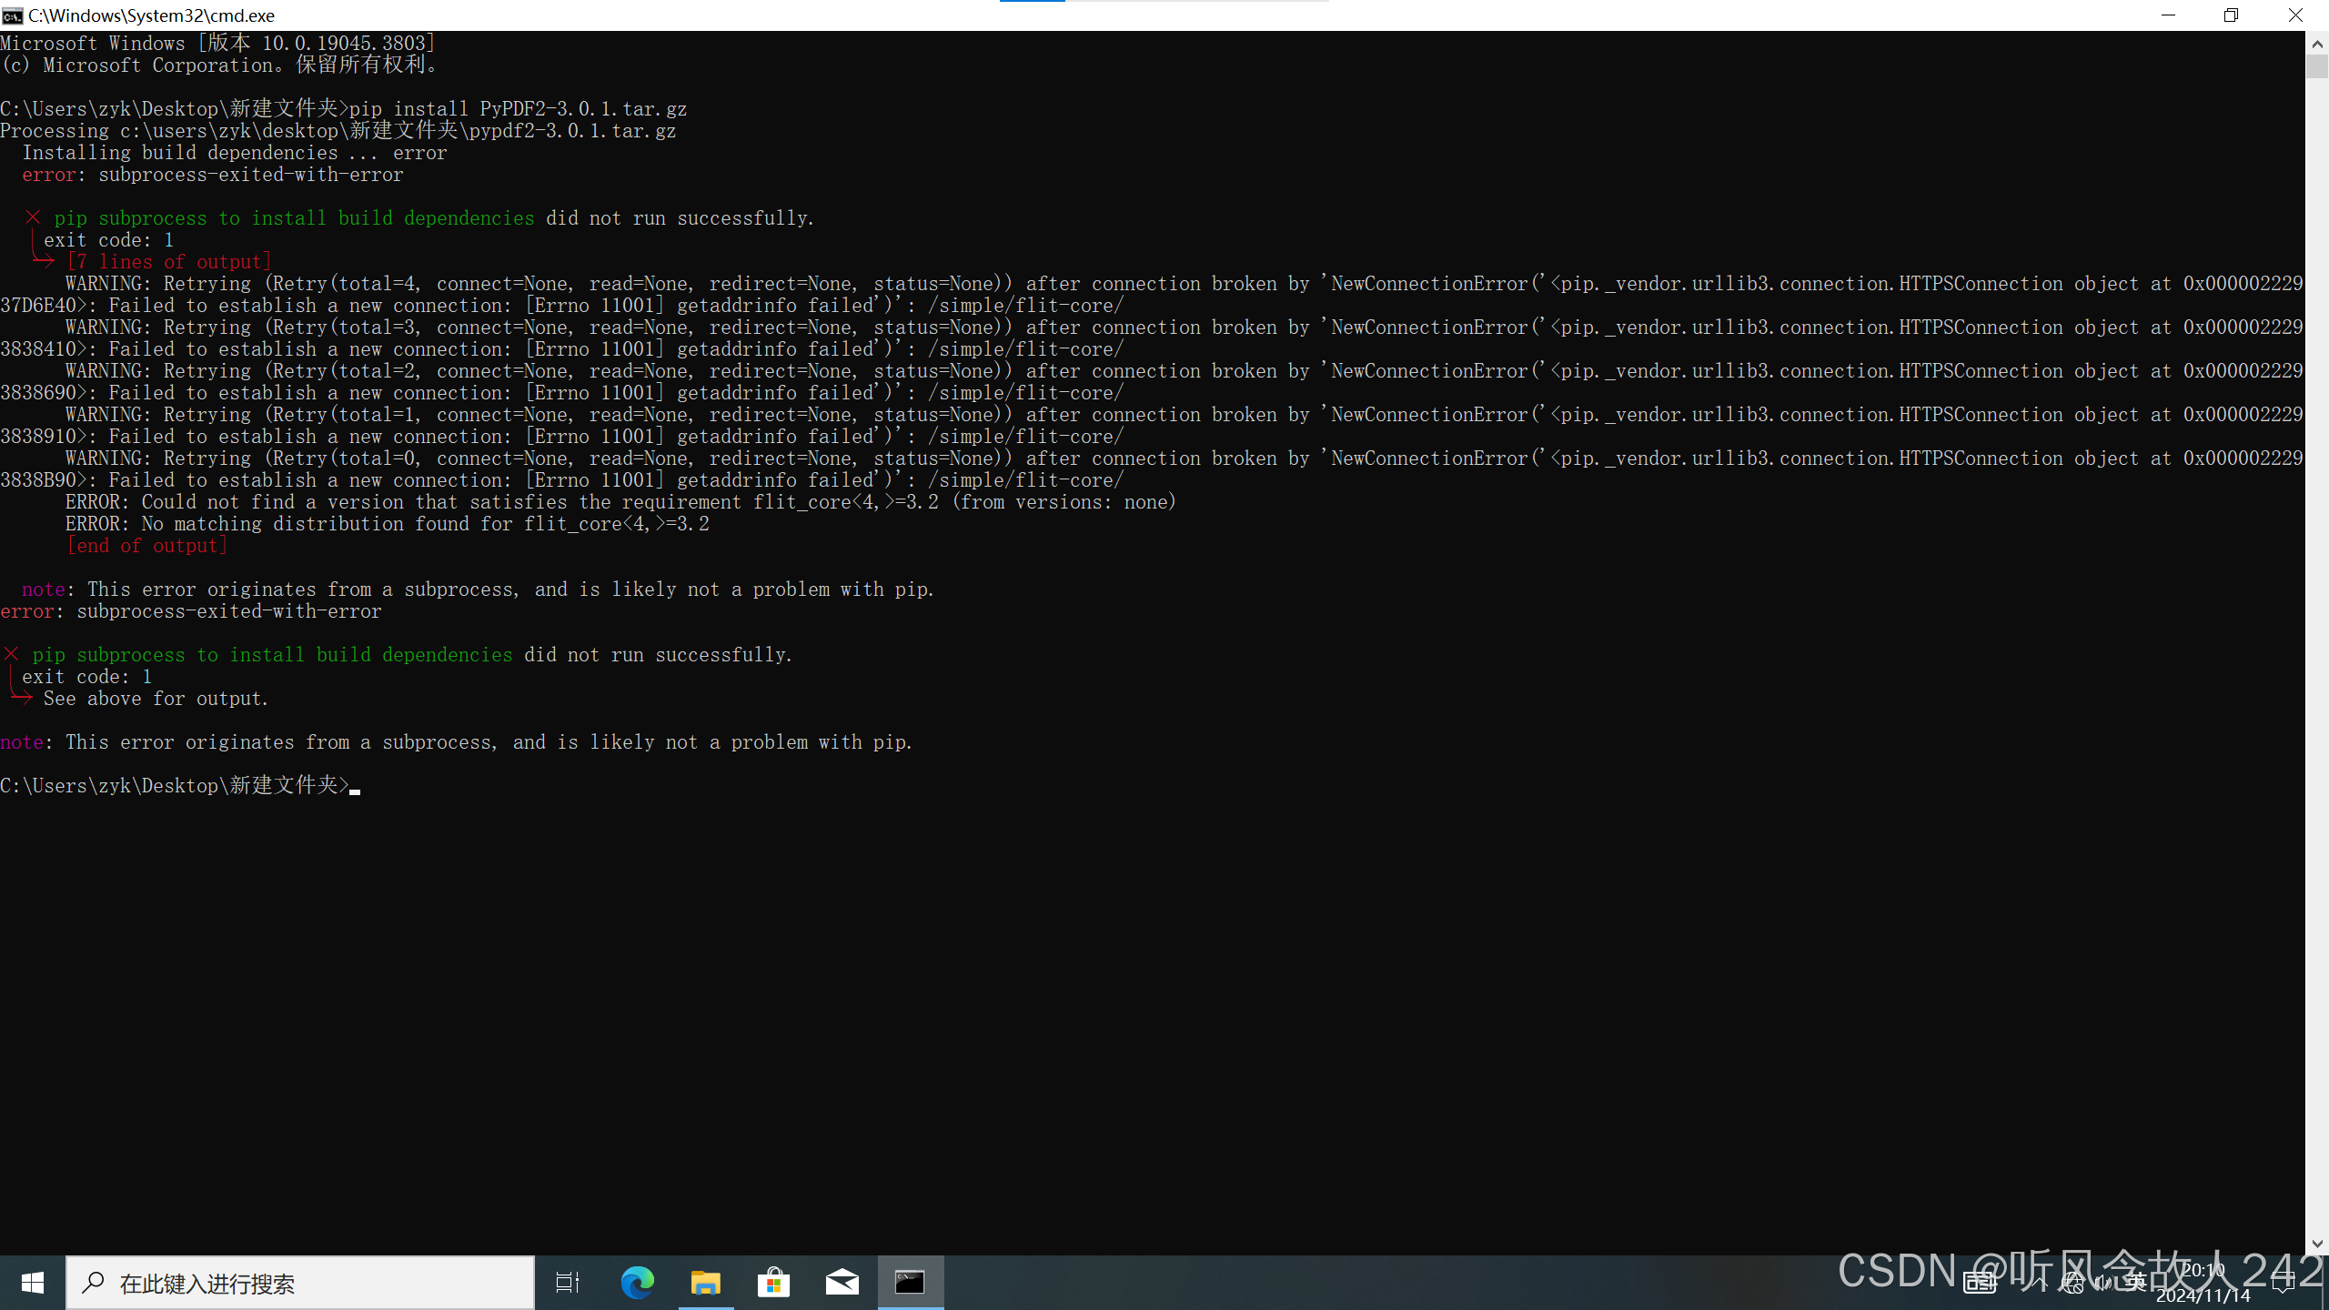Screen dimensions: 2329x1310
Task: Toggle the 英 input language indicator
Action: (x=2136, y=1284)
